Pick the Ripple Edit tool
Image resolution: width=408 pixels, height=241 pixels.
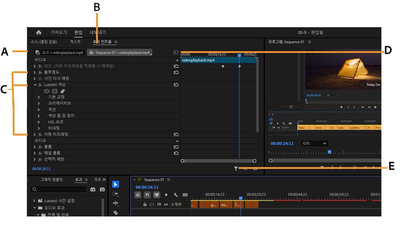point(116,203)
